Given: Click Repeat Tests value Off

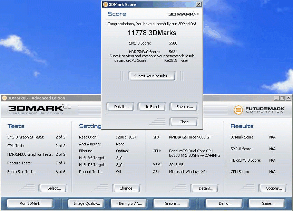Looking at the screenshot, I should 119,172.
